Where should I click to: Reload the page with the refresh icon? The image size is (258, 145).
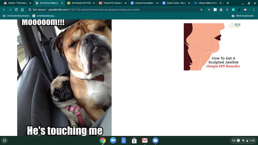[16, 10]
